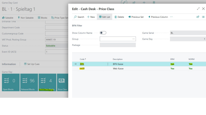
Task: Open Price Type Set action on card
Action: point(60,18)
